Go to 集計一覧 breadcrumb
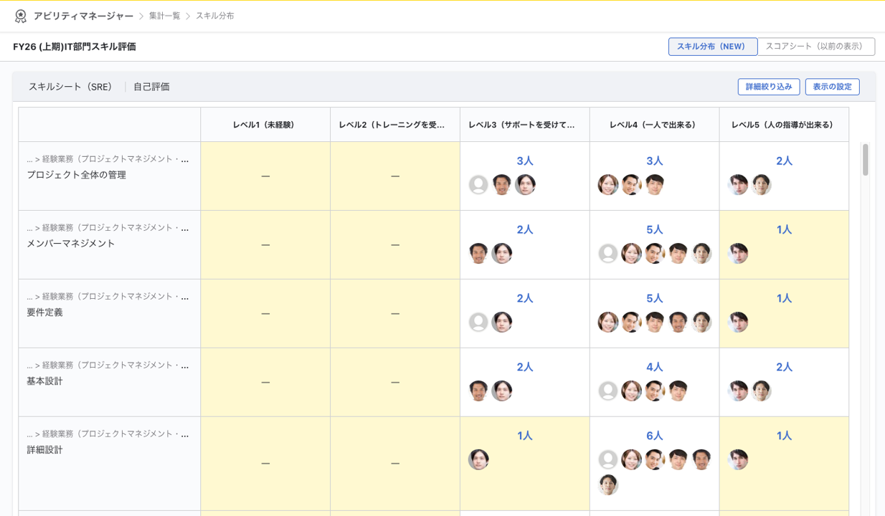 [x=164, y=16]
